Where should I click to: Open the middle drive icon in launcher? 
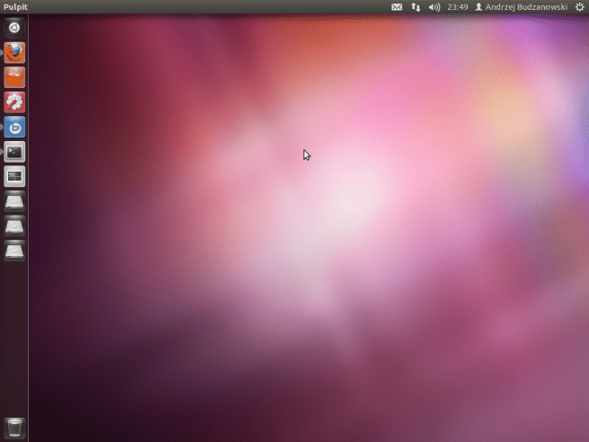14,226
